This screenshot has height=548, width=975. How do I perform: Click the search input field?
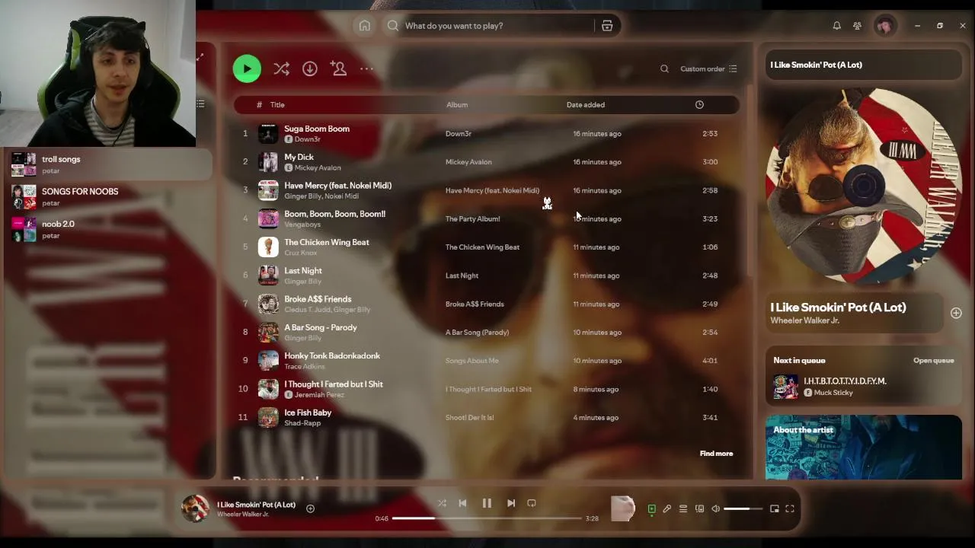pyautogui.click(x=495, y=26)
